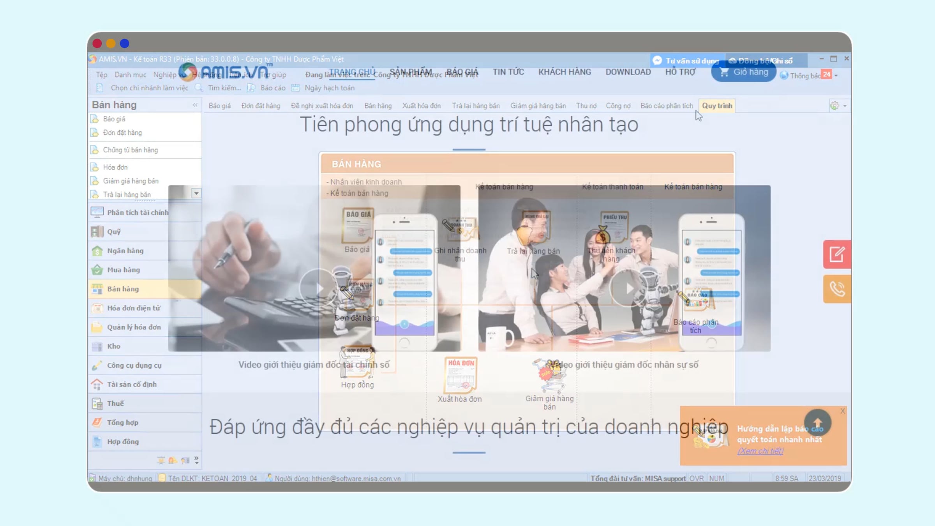Viewport: 935px width, 526px height.
Task: Click Ngày hạch toán calendar toolbar item
Action: pyautogui.click(x=323, y=88)
